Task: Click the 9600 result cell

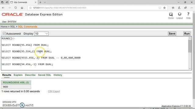Action: coord(16,87)
